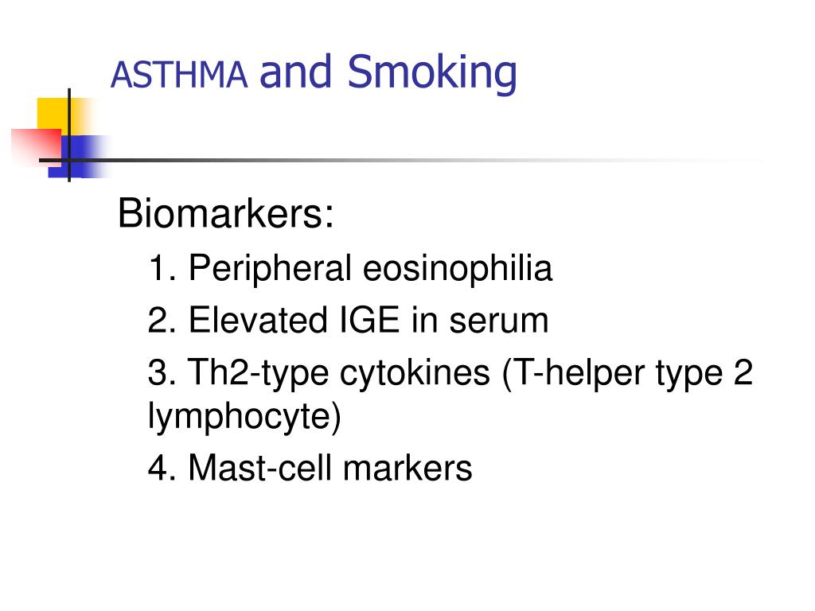The image size is (815, 611).
Task: Click the red gradient square decoration
Action: (x=36, y=146)
